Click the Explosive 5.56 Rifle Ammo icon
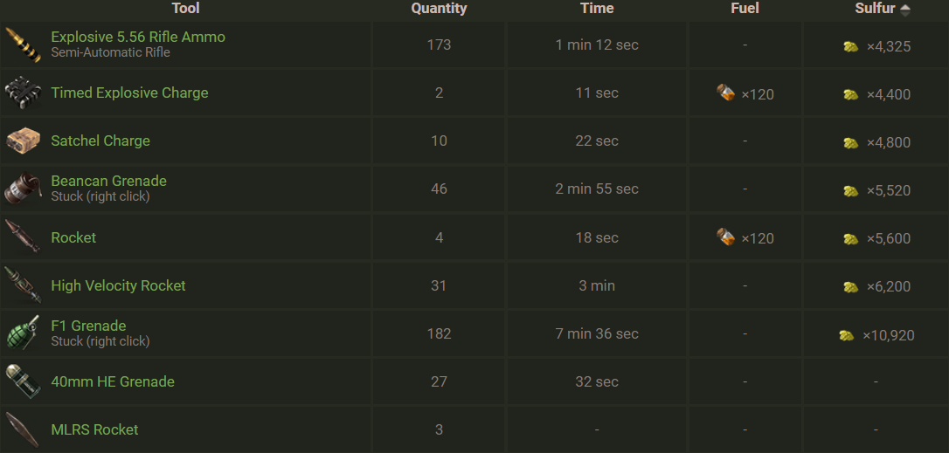 point(23,45)
